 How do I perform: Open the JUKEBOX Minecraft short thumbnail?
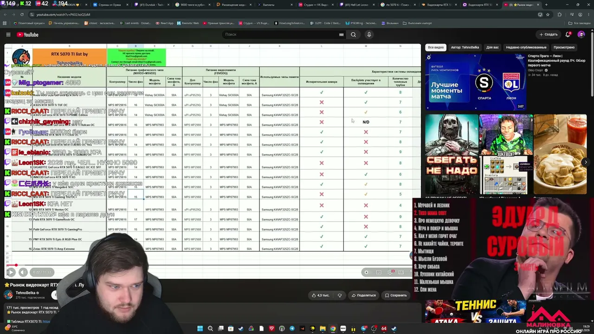(506, 154)
